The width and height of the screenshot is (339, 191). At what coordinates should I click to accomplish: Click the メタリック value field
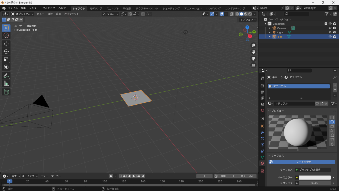pos(315,183)
